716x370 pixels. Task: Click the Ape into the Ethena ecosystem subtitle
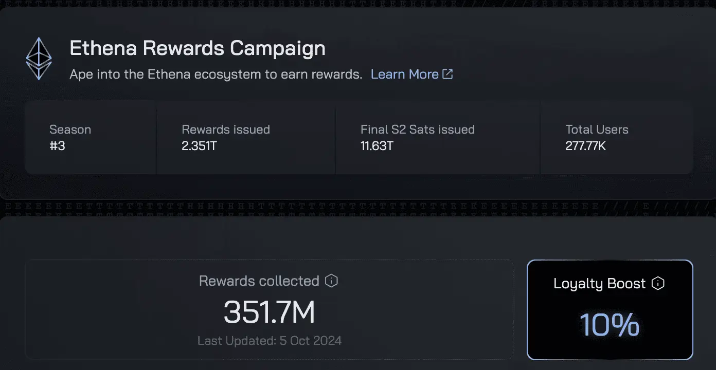pyautogui.click(x=216, y=74)
